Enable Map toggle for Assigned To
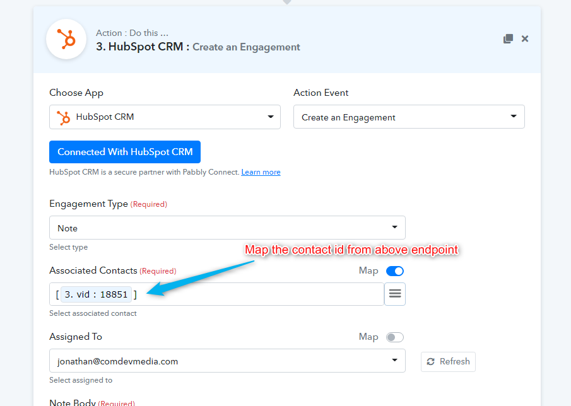The image size is (571, 406). point(395,337)
